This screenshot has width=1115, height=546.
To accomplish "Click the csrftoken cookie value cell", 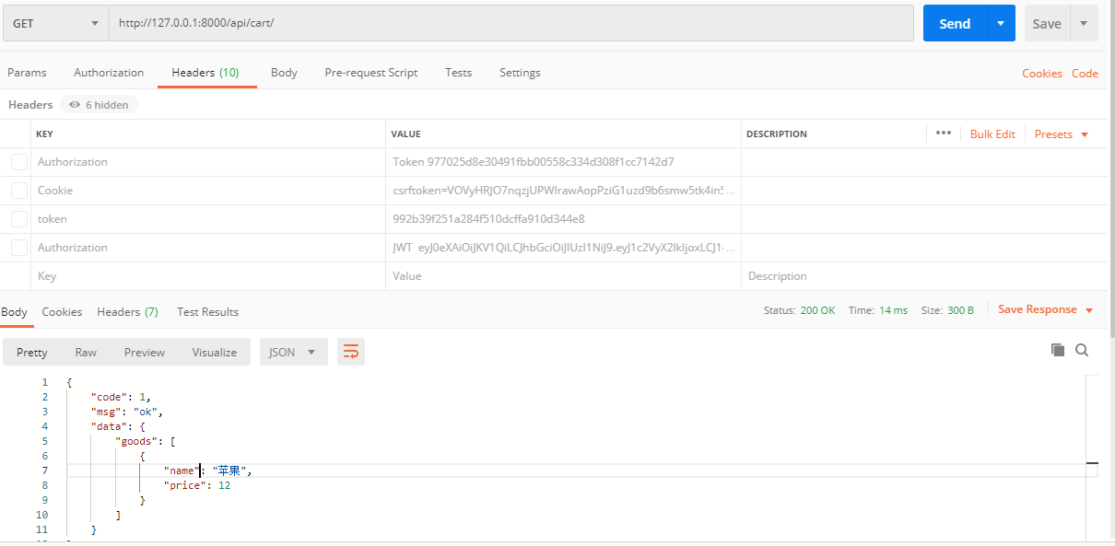I will click(x=563, y=191).
